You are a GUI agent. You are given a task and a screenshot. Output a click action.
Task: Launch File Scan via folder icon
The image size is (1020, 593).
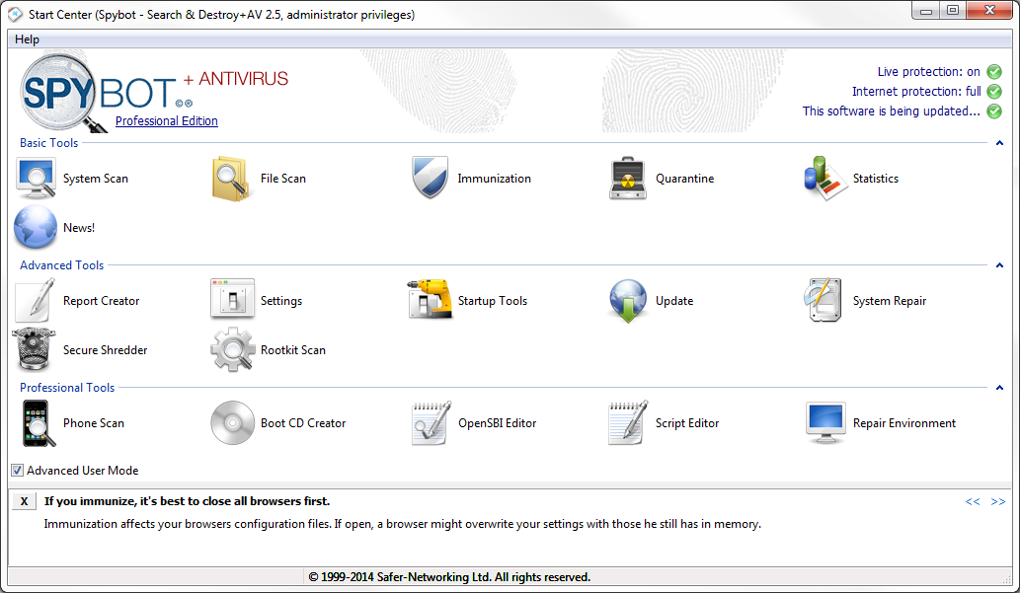click(x=231, y=179)
